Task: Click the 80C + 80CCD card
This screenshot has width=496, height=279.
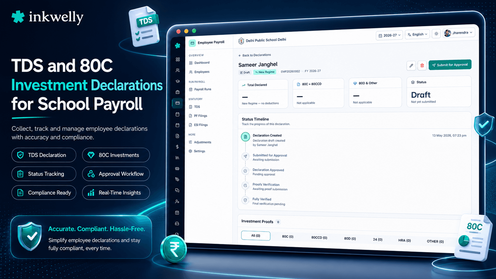Action: (318, 93)
